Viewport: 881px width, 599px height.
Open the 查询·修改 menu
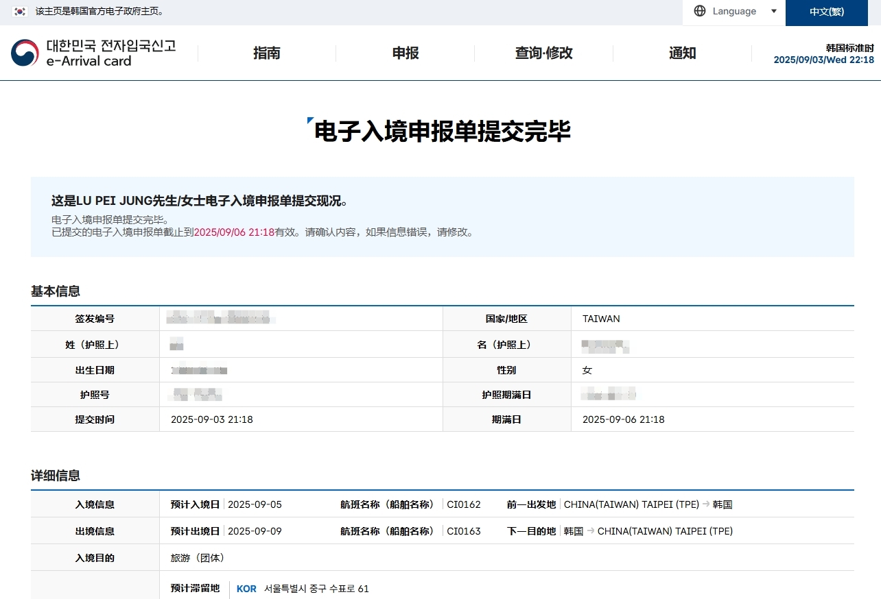coord(544,53)
